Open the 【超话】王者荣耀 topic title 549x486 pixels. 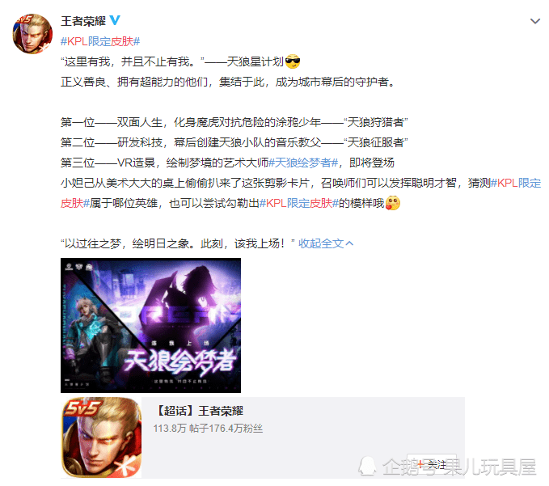[198, 411]
